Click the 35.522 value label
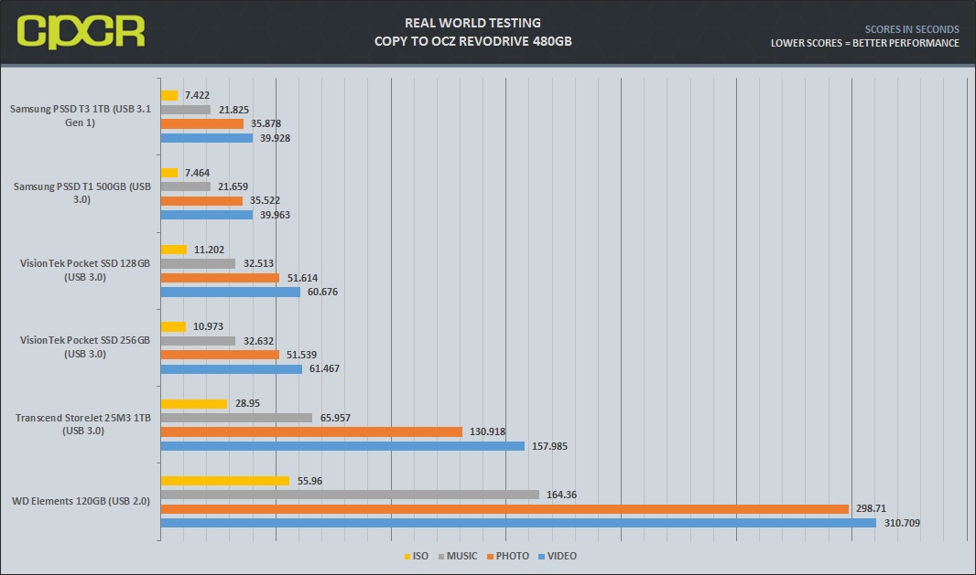 click(266, 201)
